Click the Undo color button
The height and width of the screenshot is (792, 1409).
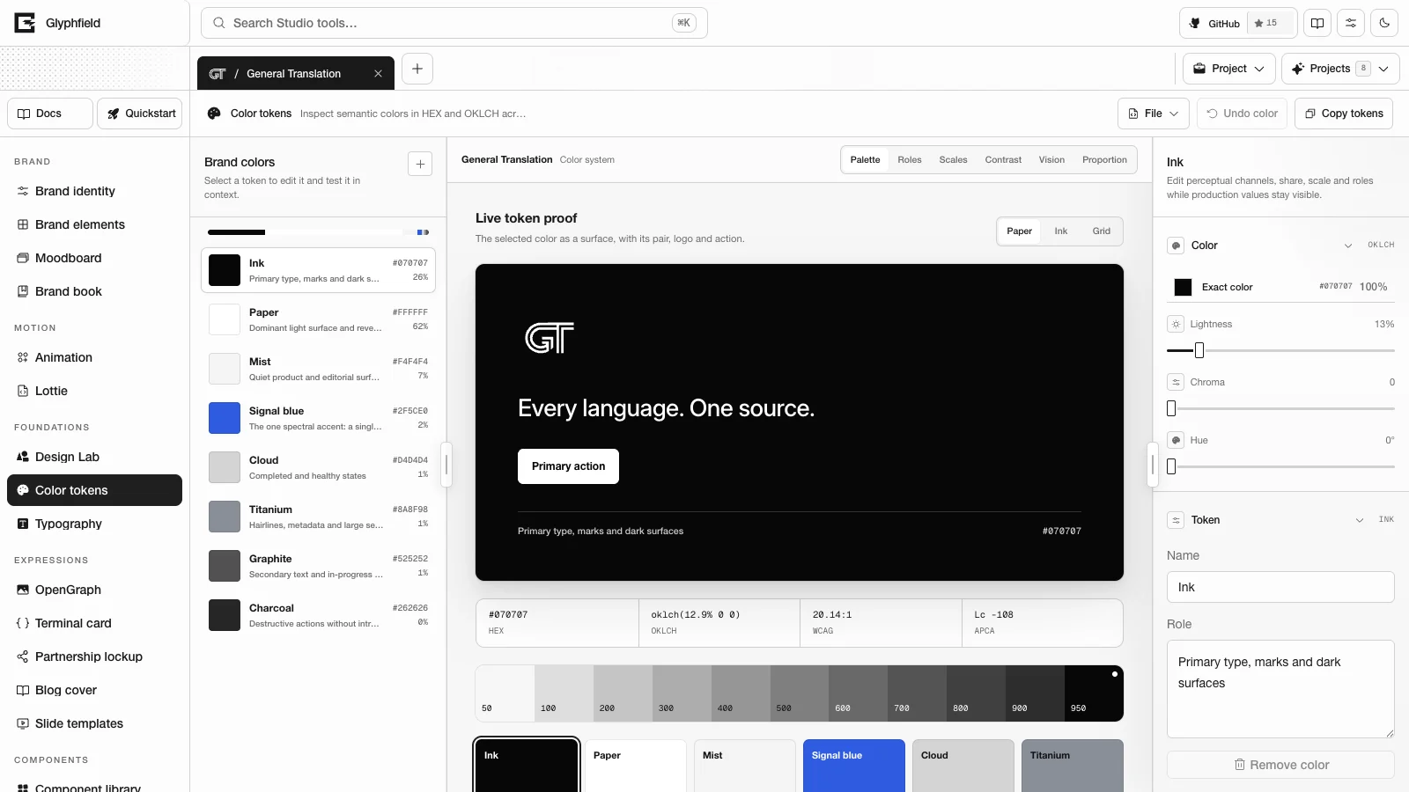click(x=1242, y=114)
